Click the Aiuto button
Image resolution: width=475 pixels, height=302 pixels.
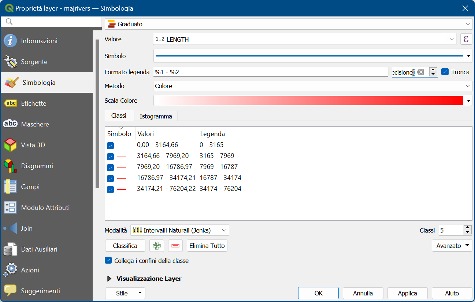(x=452, y=293)
